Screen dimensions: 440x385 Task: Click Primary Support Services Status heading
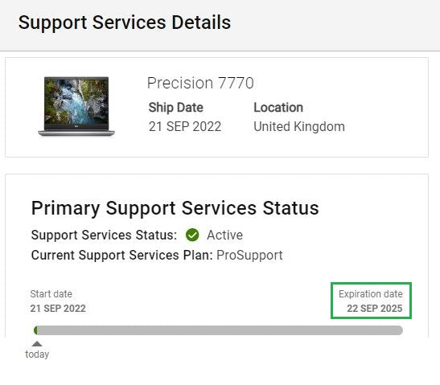pyautogui.click(x=175, y=208)
